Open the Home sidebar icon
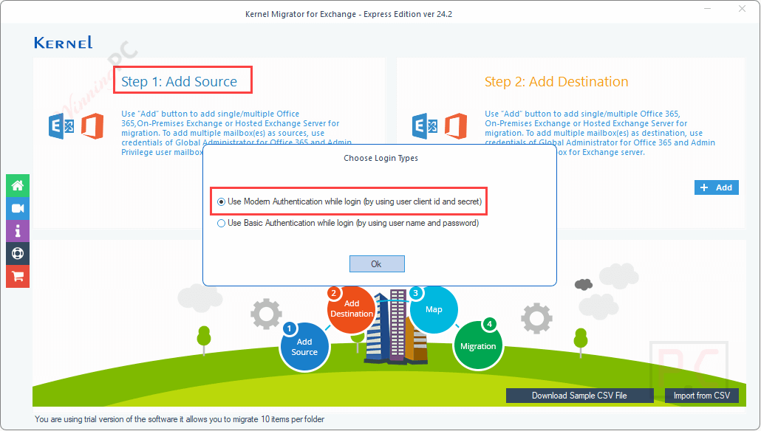The height and width of the screenshot is (431, 761). point(18,186)
